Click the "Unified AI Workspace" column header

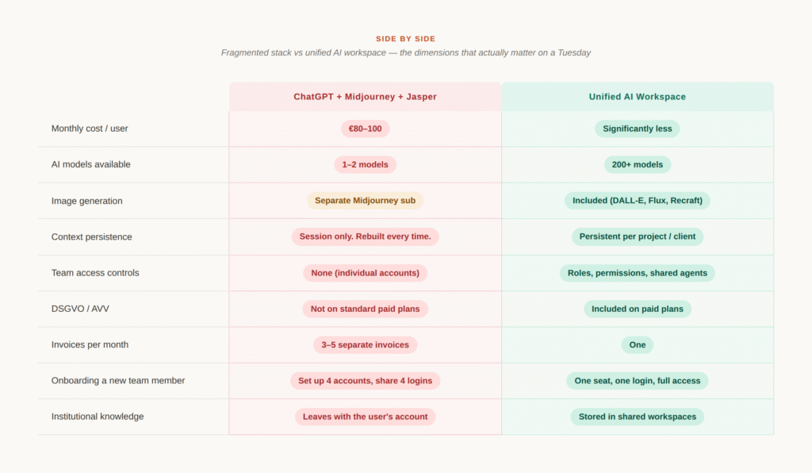tap(637, 97)
